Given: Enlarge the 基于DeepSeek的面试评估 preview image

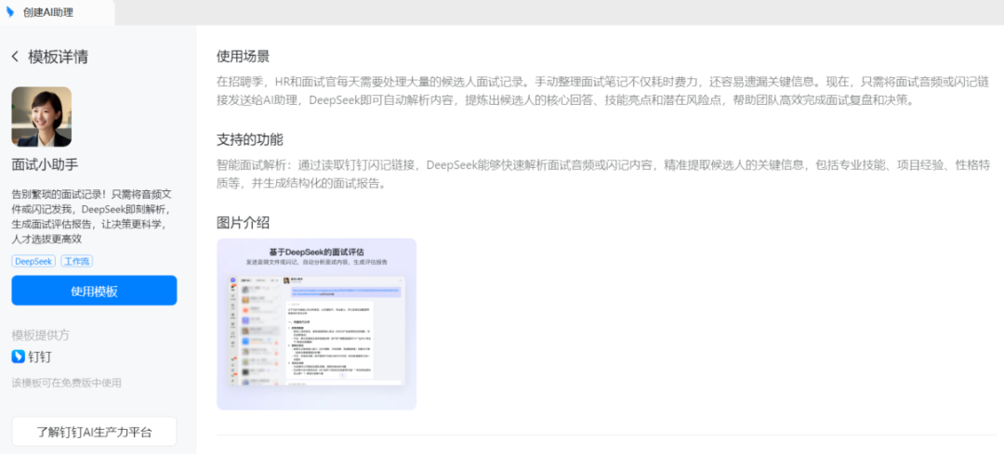Looking at the screenshot, I should click(x=316, y=323).
